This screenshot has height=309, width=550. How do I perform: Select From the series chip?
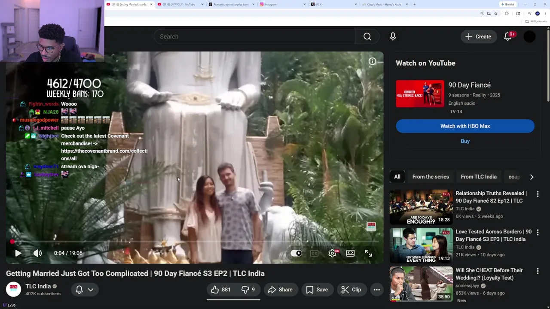click(x=431, y=177)
